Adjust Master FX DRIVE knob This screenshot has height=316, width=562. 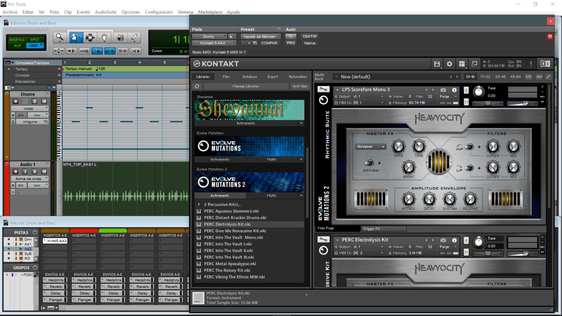coord(398,146)
